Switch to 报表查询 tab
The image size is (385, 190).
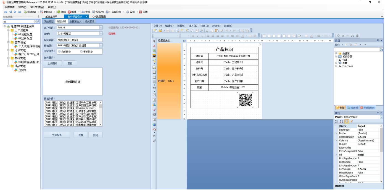(x=89, y=21)
